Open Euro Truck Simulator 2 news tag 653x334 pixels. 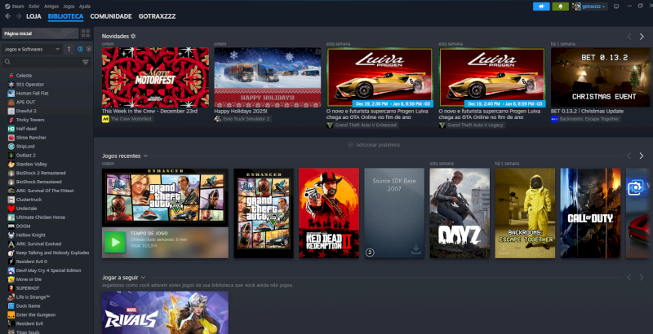coord(242,119)
